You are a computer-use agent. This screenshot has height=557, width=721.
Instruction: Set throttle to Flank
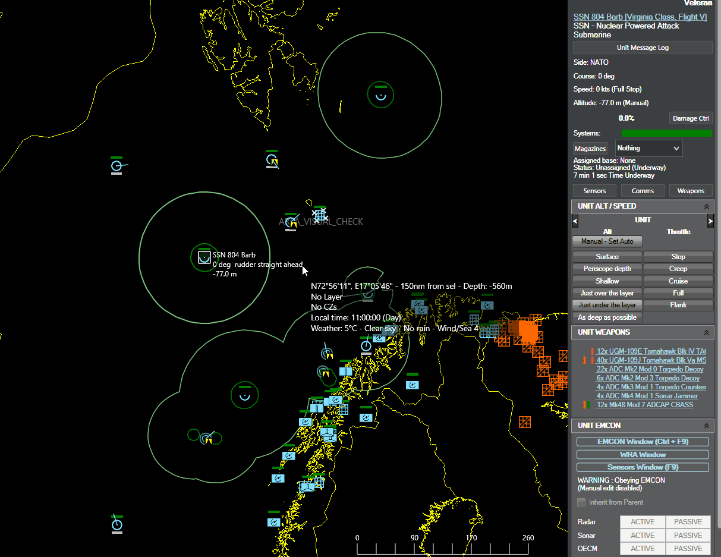click(x=678, y=305)
